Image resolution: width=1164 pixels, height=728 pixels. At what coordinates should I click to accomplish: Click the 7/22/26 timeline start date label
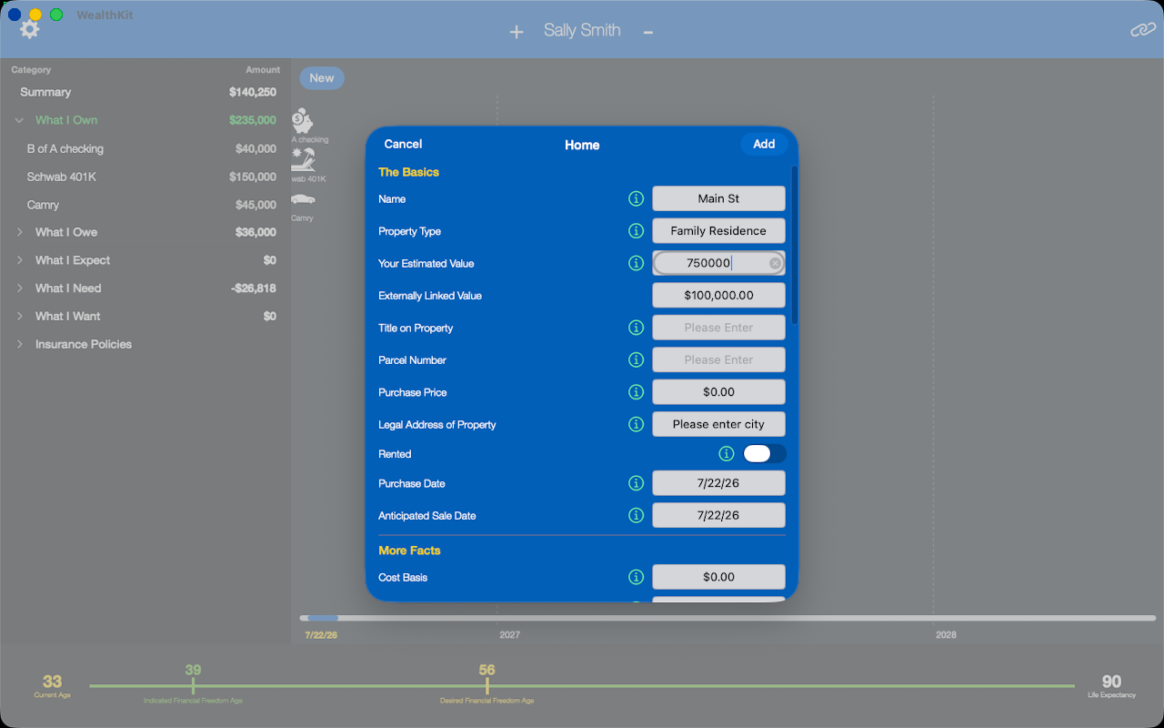click(x=321, y=634)
